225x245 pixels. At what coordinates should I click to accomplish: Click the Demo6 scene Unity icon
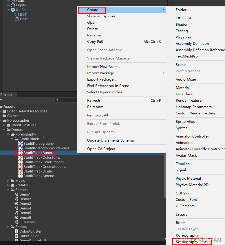tap(16, 218)
